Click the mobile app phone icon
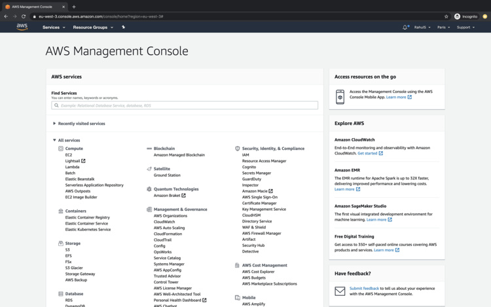491x307 pixels. (x=340, y=97)
